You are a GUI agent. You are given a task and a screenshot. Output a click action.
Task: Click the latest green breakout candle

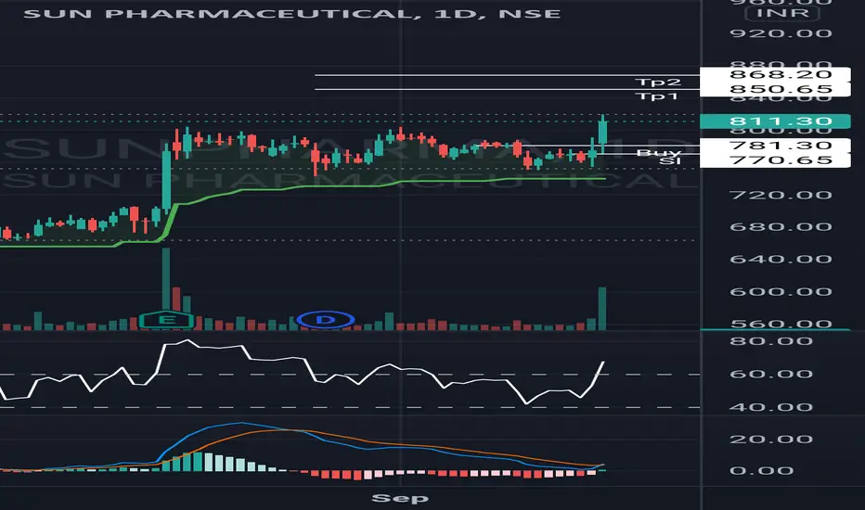click(602, 134)
